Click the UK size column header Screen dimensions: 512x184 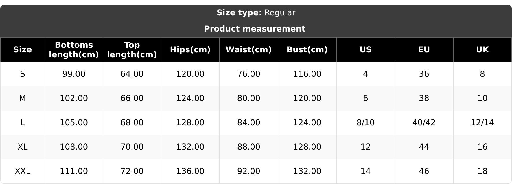coord(482,50)
